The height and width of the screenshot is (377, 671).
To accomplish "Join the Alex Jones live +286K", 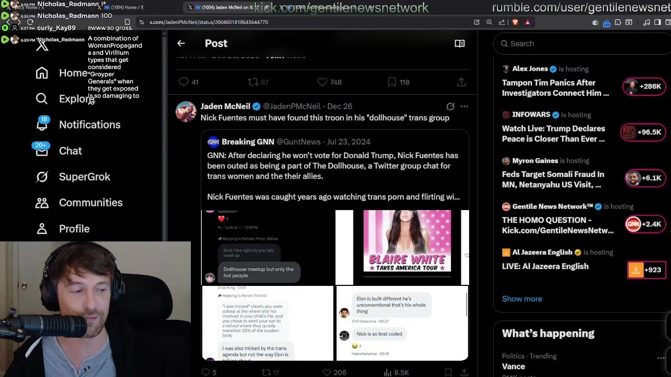I will click(x=644, y=86).
